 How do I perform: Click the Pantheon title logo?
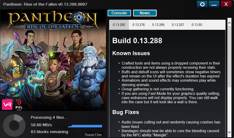(x=53, y=20)
